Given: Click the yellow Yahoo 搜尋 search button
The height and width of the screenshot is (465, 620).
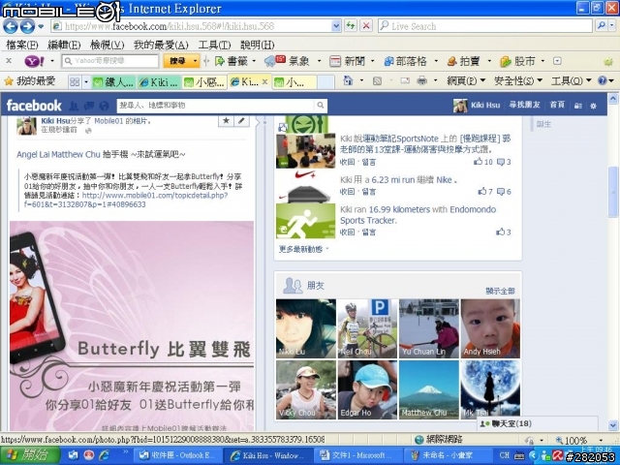Looking at the screenshot, I should pyautogui.click(x=177, y=61).
